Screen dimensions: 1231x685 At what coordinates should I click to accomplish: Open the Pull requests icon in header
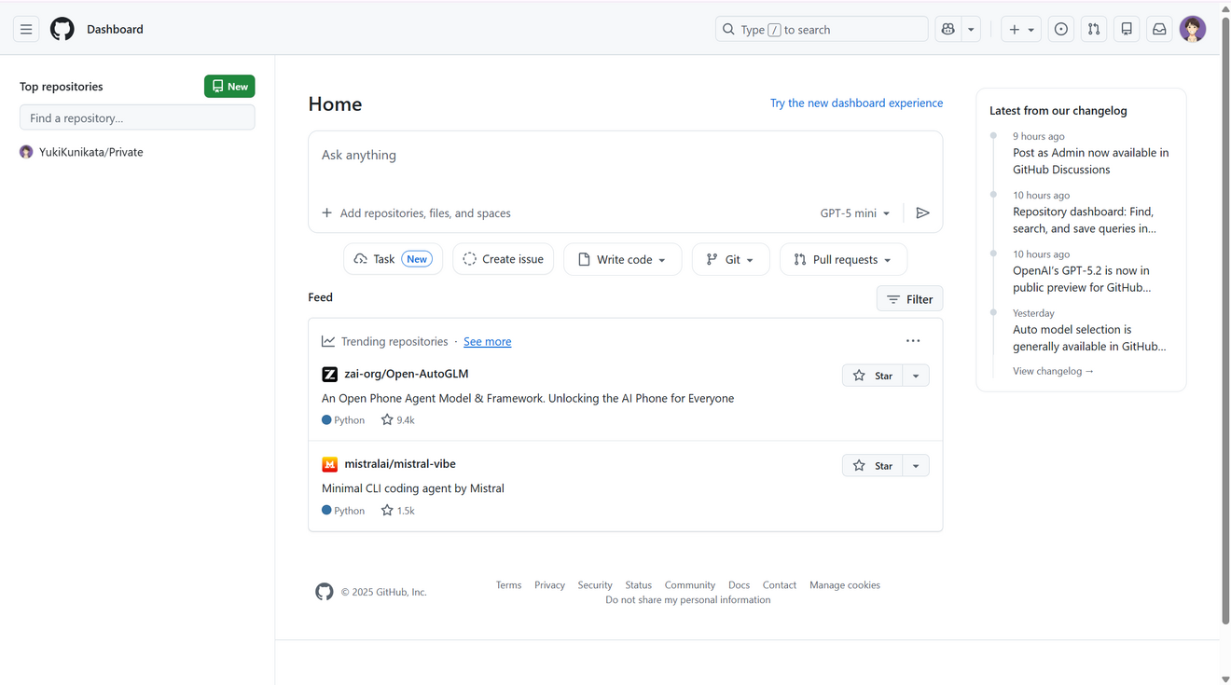click(1094, 30)
